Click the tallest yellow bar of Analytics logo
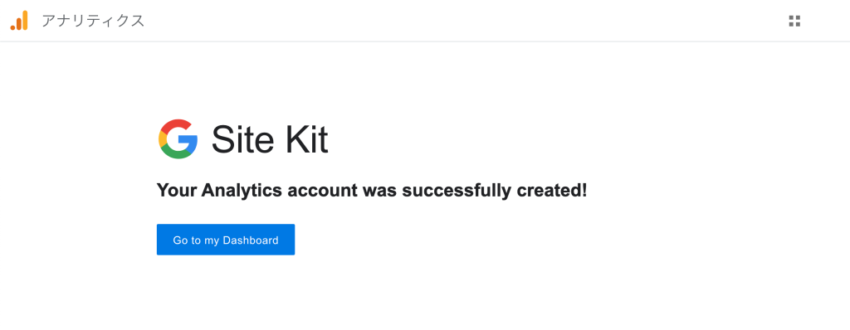 pyautogui.click(x=25, y=20)
